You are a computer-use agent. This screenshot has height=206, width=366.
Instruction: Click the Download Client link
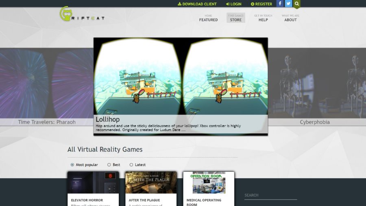[x=197, y=4]
